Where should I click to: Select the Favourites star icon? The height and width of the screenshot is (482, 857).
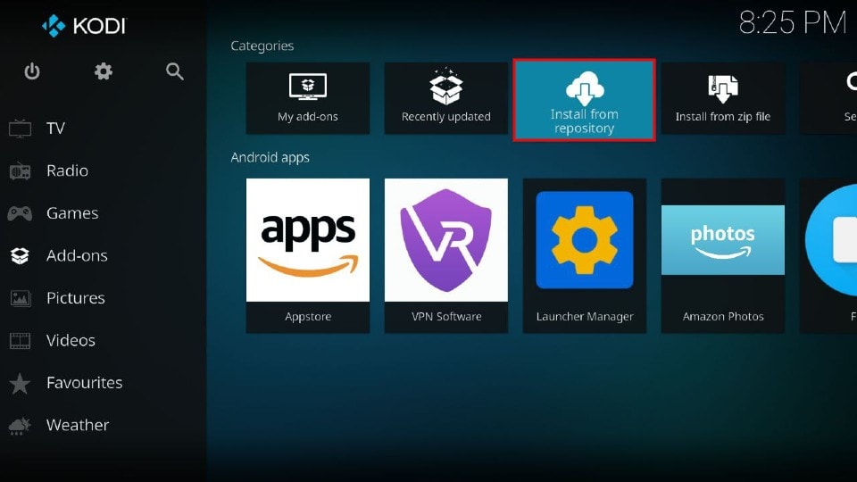pos(20,383)
